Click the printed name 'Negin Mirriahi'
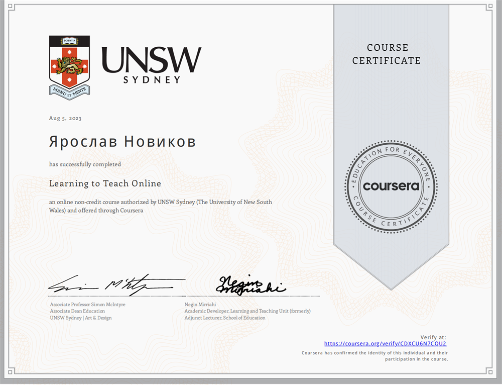 (x=200, y=305)
